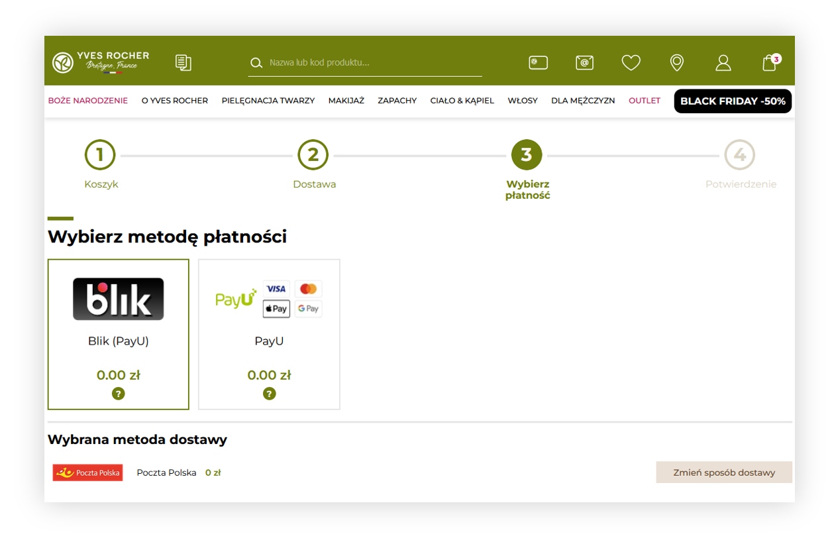Screen dimensions: 834x546
Task: Open the Zapachy menu
Action: point(397,101)
